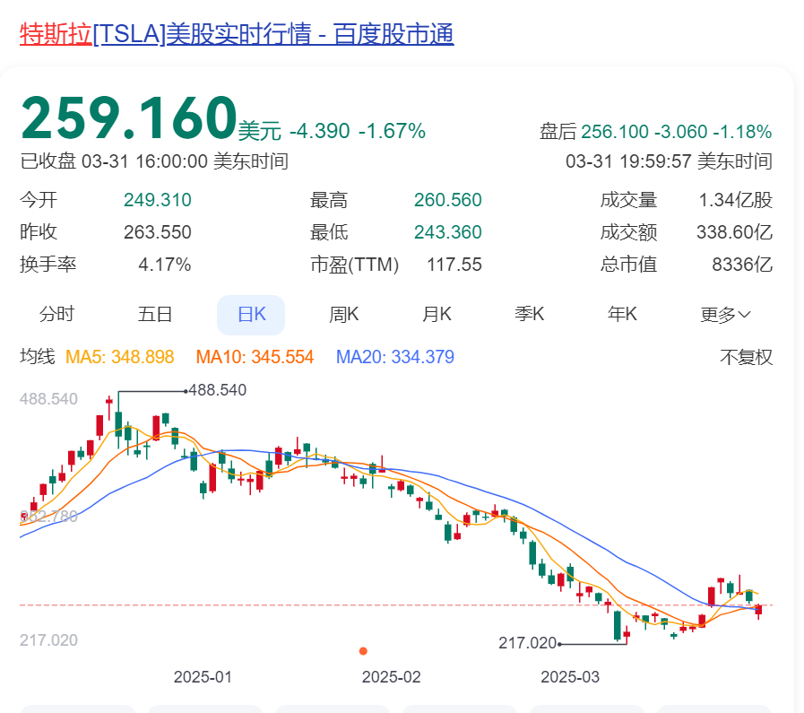Click the 昨收 value 263.550
The width and height of the screenshot is (804, 713).
[158, 232]
